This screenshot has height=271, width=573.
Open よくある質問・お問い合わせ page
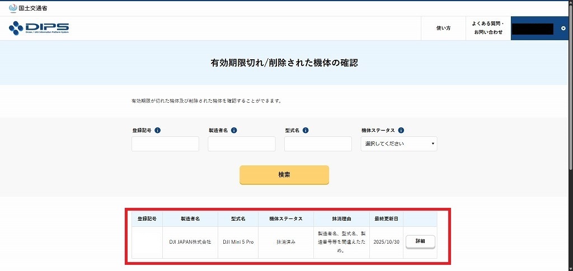[x=488, y=28]
